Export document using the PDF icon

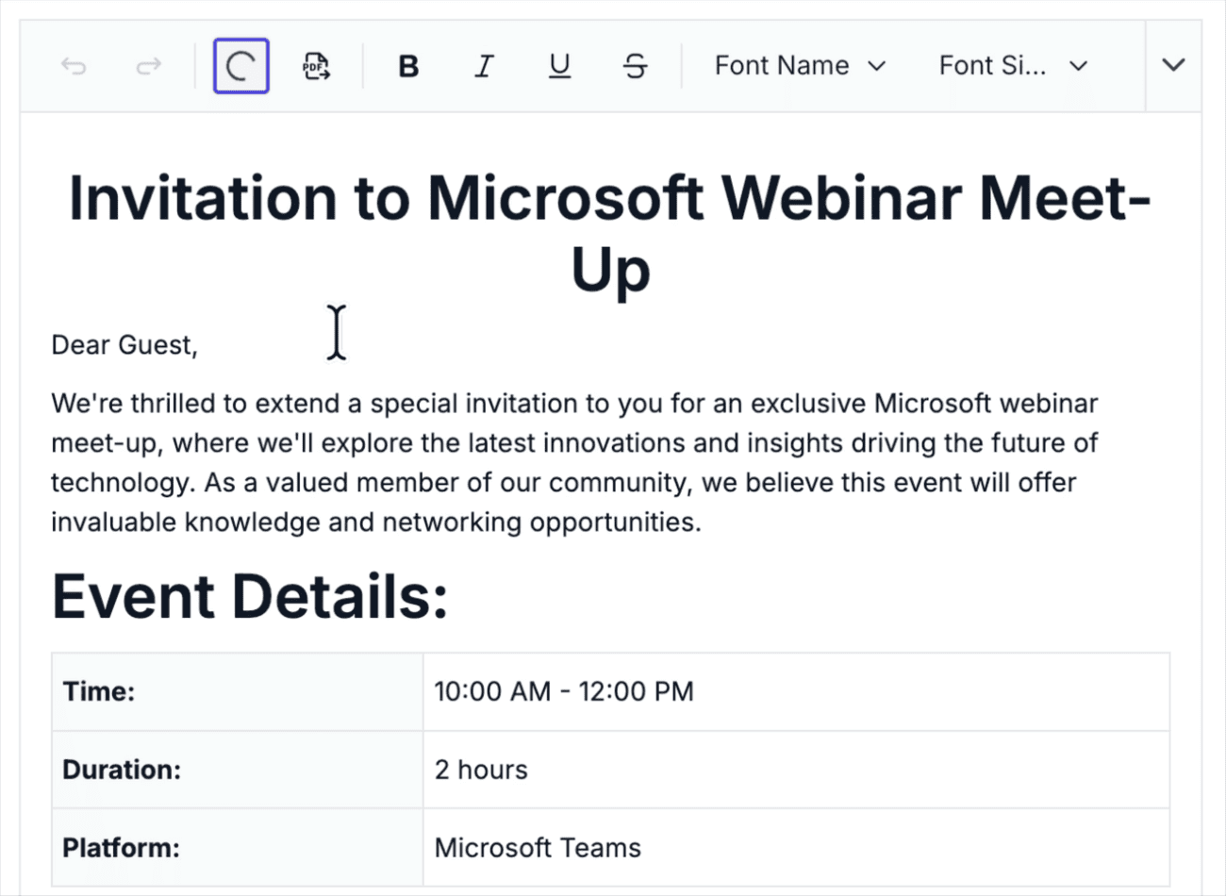[x=316, y=66]
